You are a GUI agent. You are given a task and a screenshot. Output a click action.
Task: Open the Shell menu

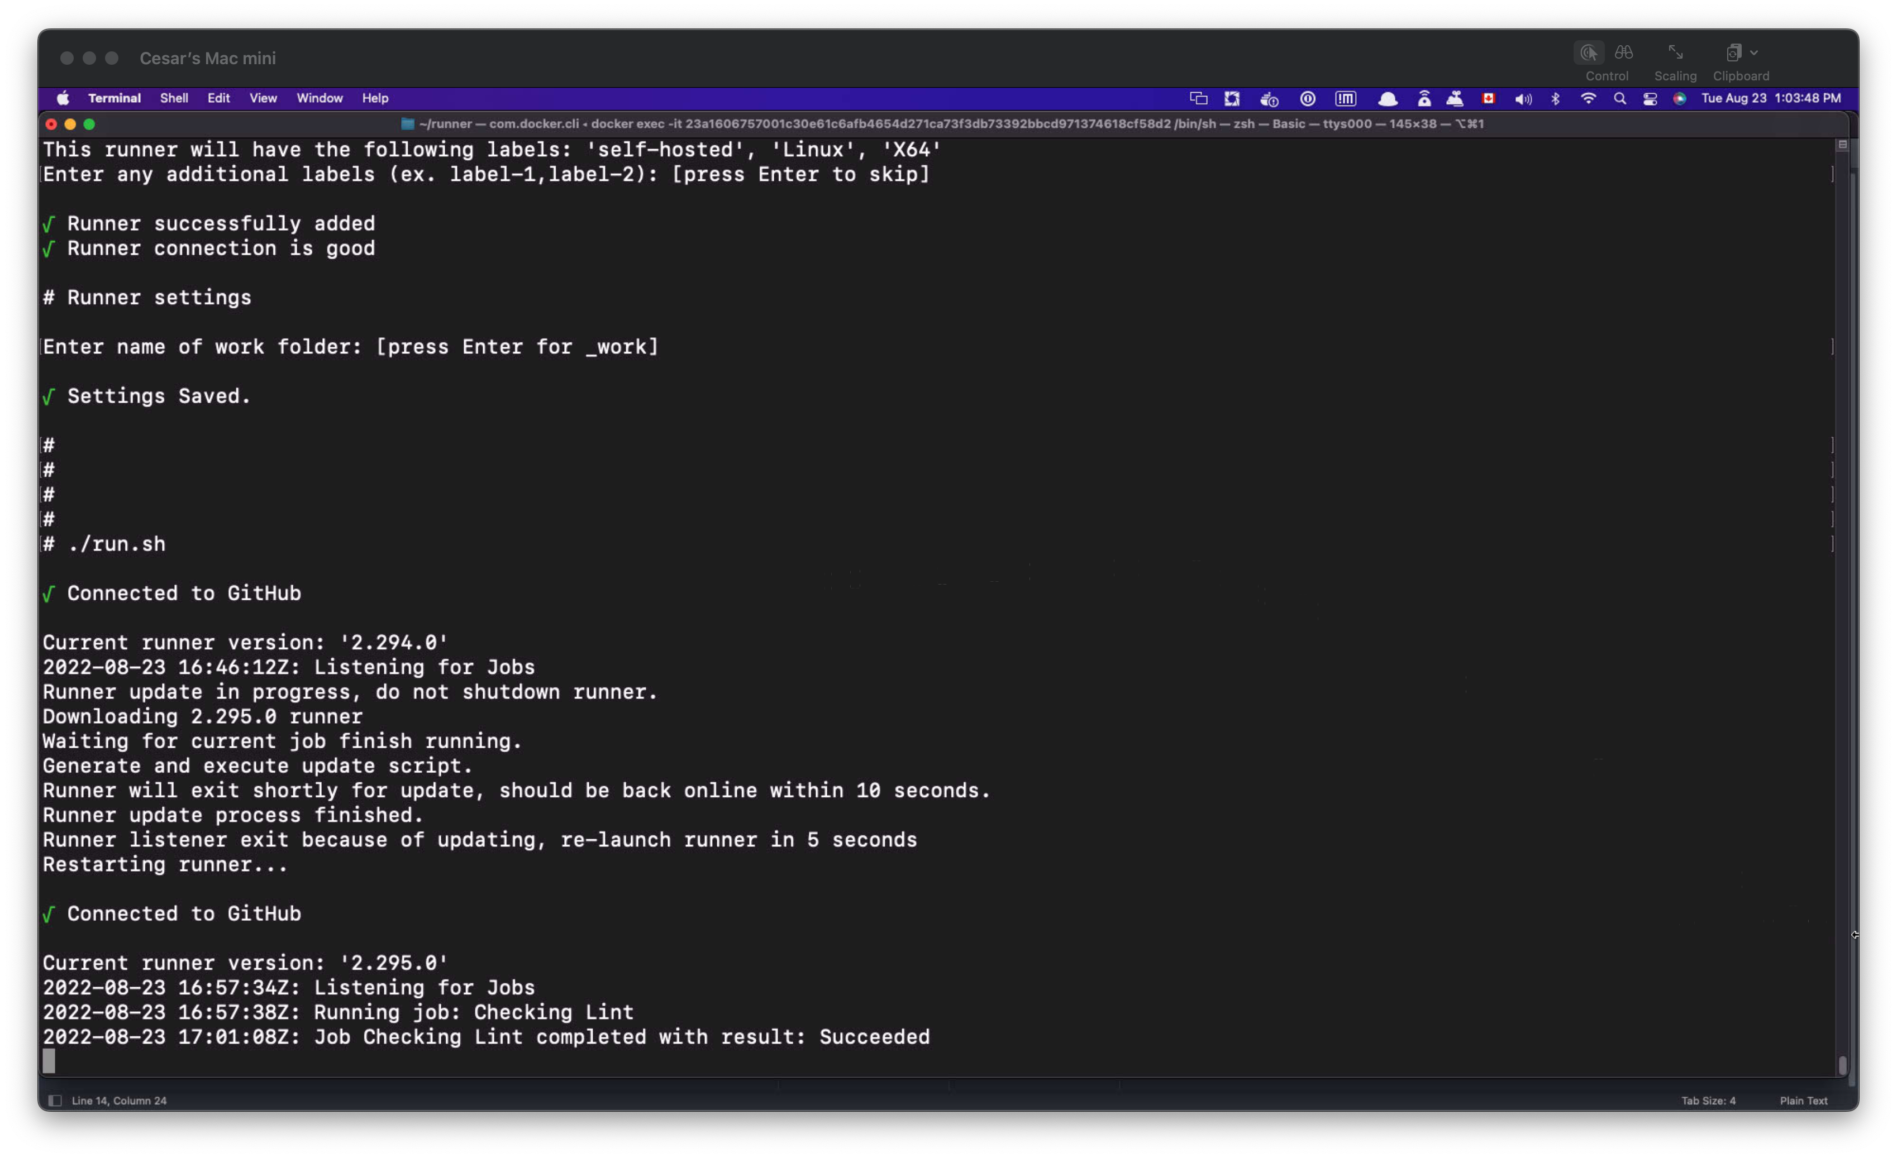pyautogui.click(x=174, y=98)
